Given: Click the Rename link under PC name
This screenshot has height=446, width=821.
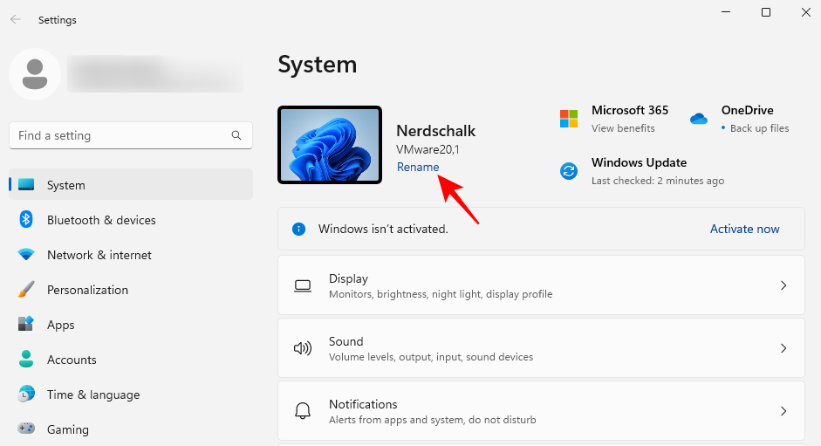Looking at the screenshot, I should (x=418, y=167).
